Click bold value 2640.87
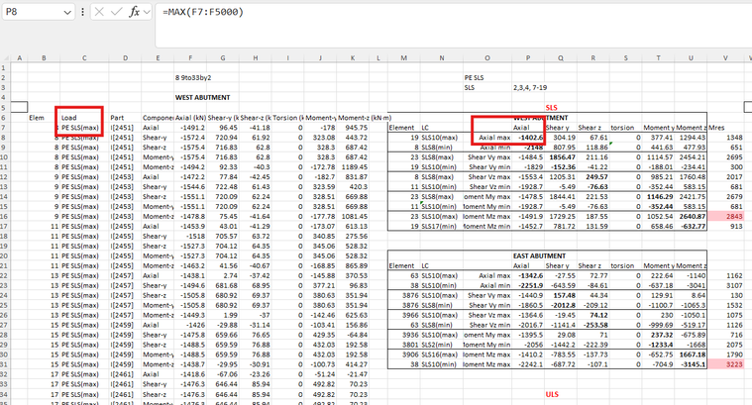This screenshot has width=752, height=405. [x=693, y=217]
